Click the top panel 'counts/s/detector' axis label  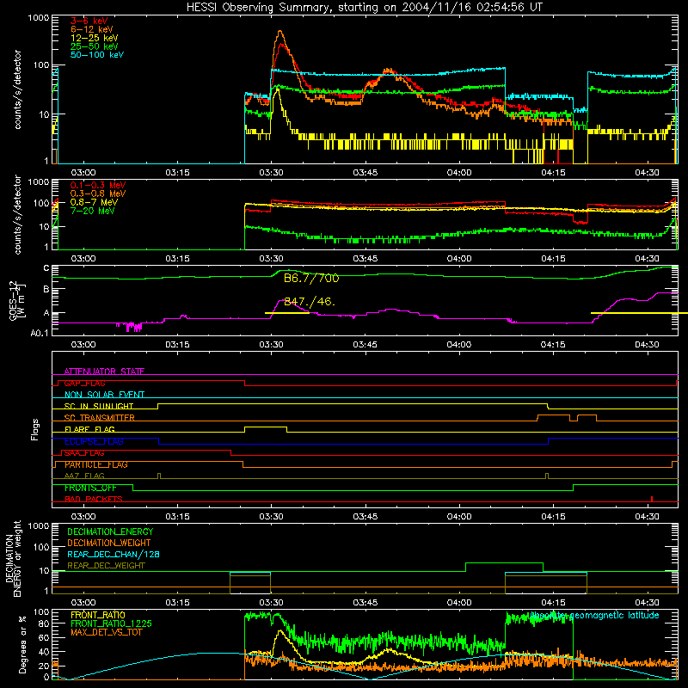17,89
